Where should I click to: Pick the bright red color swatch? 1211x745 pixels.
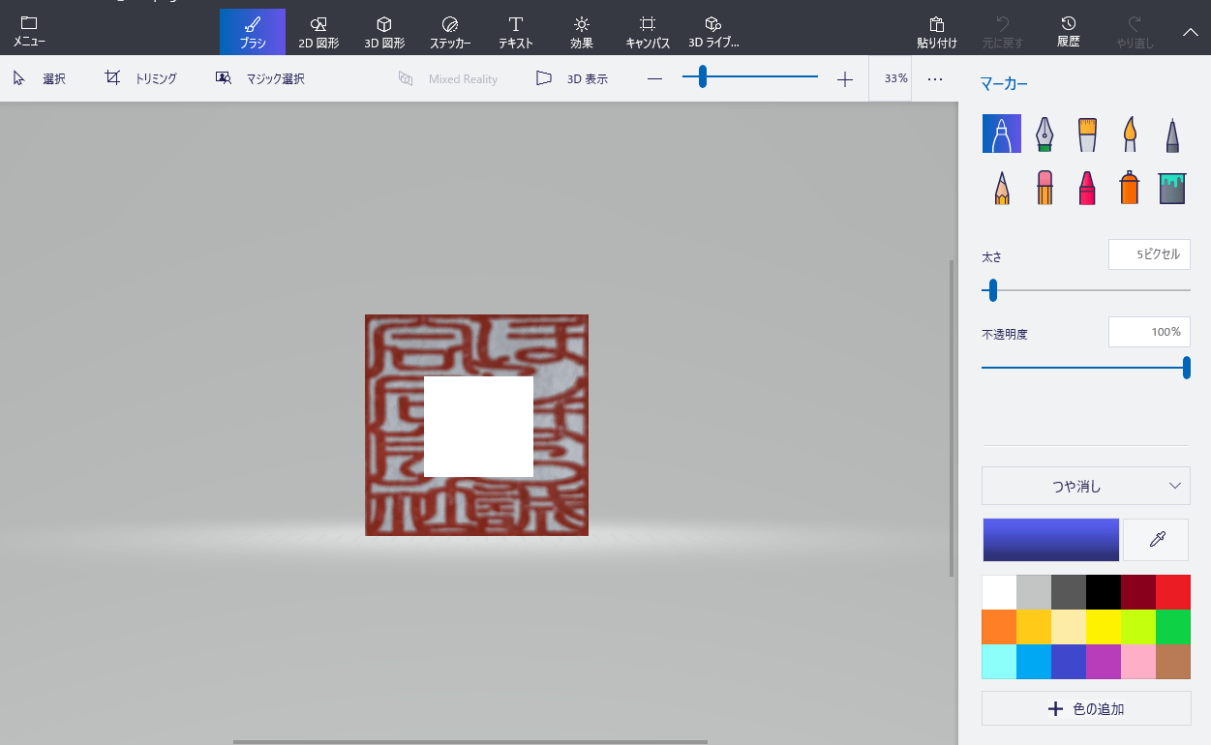point(1173,592)
